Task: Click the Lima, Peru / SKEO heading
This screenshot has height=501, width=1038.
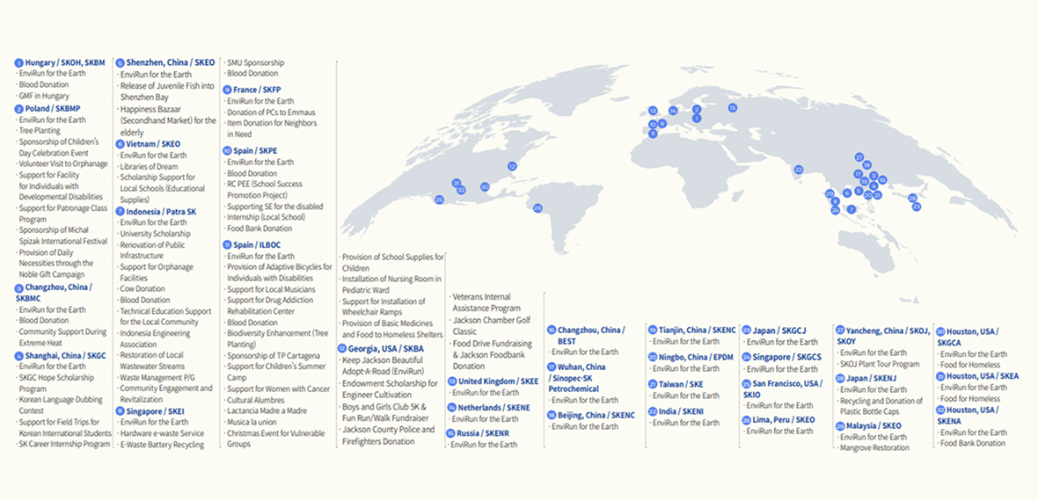Action: [x=779, y=420]
